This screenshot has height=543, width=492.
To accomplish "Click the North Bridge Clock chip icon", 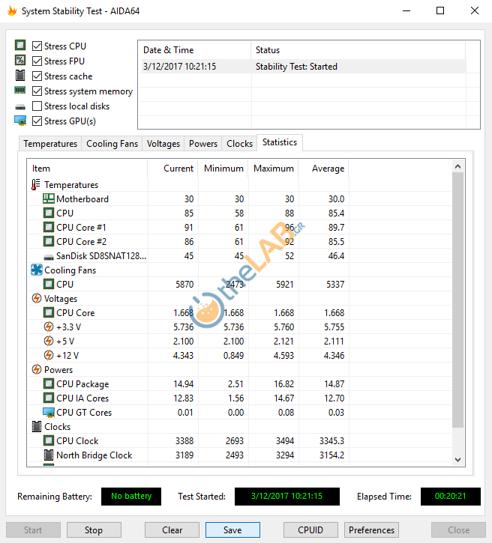I will [49, 455].
